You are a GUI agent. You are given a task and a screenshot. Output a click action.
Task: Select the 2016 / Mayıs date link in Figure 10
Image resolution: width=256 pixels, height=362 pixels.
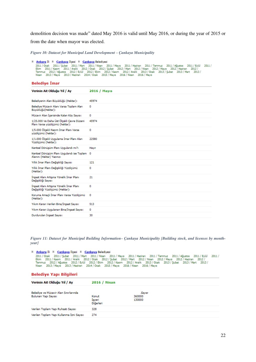click(x=145, y=75)
